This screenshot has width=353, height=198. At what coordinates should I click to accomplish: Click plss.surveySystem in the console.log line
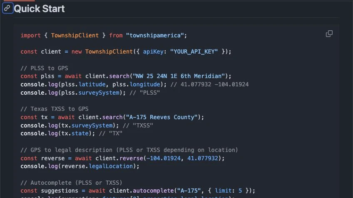[90, 93]
